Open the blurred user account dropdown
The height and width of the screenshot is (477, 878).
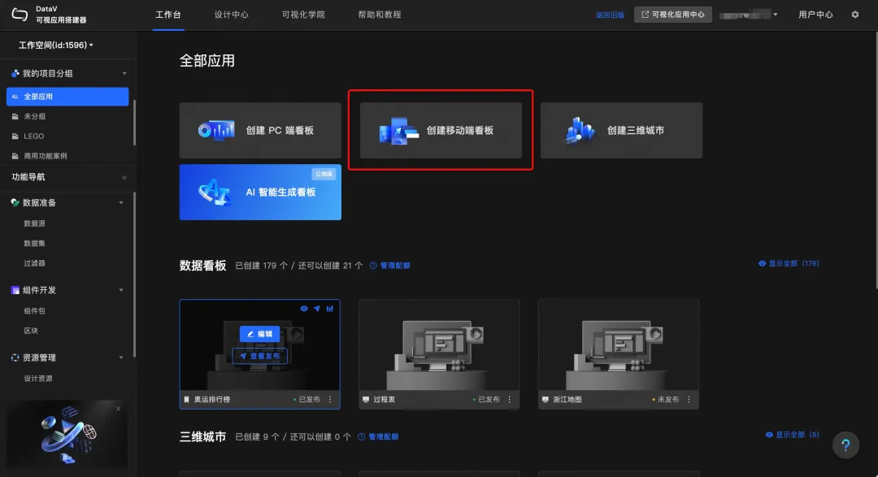click(x=749, y=15)
